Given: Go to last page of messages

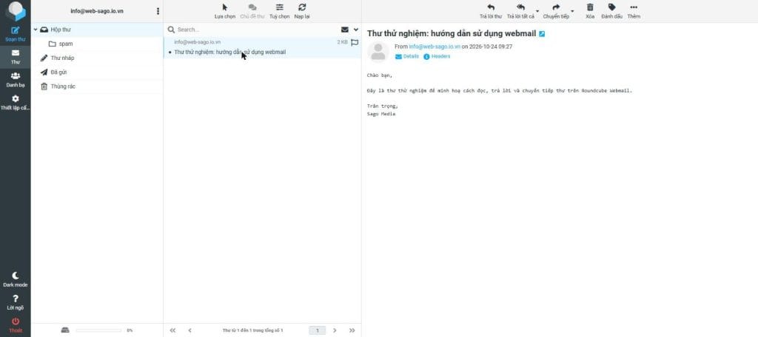Looking at the screenshot, I should [x=352, y=330].
